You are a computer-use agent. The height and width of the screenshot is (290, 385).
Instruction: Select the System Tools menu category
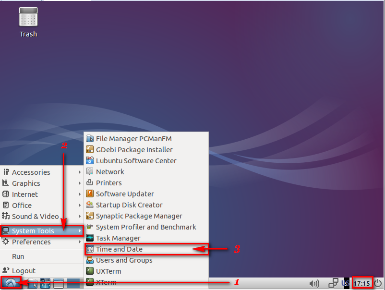click(42, 231)
